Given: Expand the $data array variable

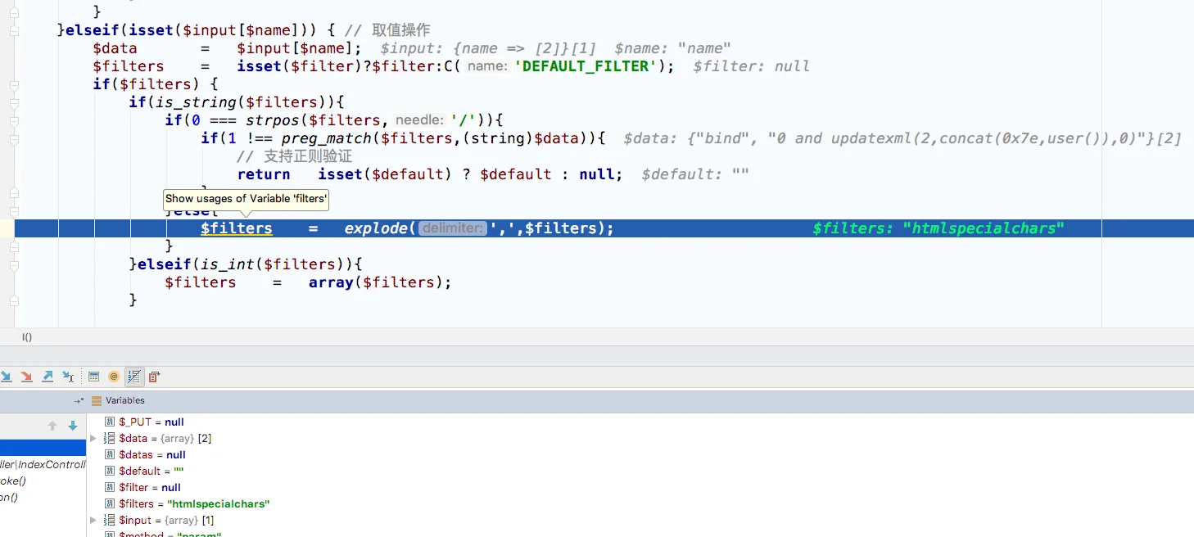Looking at the screenshot, I should click(x=93, y=439).
